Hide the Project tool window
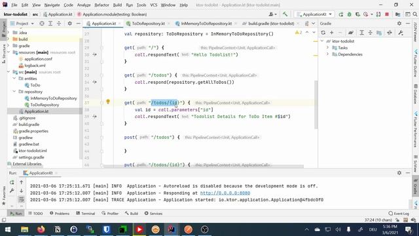The width and height of the screenshot is (419, 236). coord(78,24)
